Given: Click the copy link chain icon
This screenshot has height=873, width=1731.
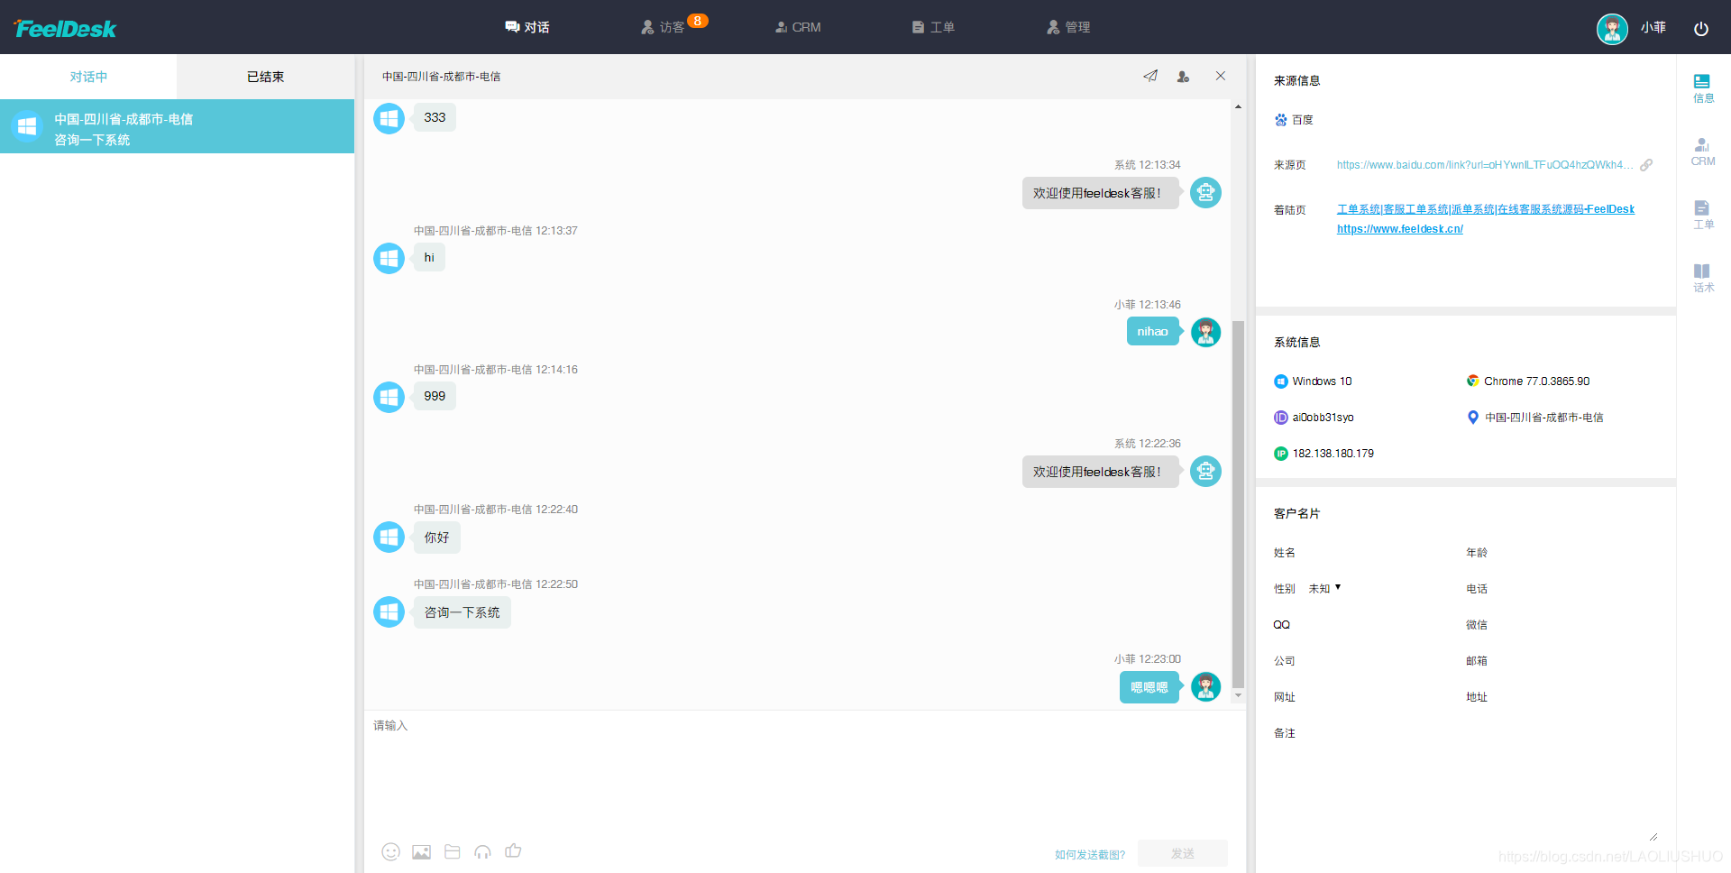Looking at the screenshot, I should point(1646,165).
